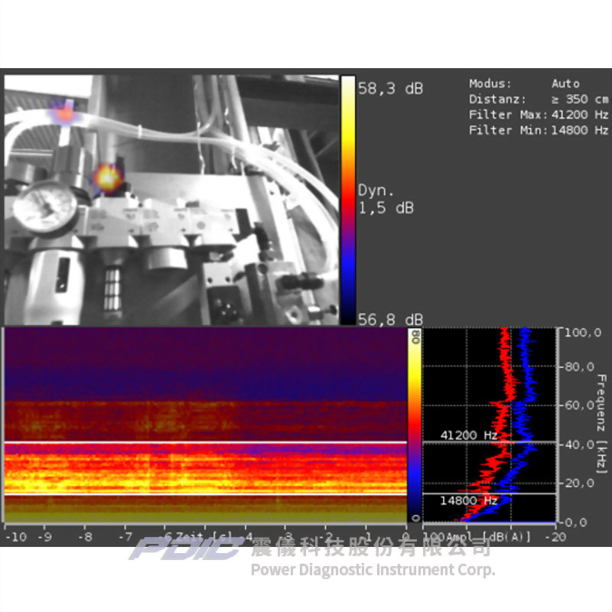Click the bright yellow acoustic hotspot on the valve
The image size is (612, 612).
[108, 177]
